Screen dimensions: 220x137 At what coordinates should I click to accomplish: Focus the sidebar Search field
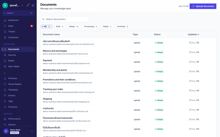18,13
